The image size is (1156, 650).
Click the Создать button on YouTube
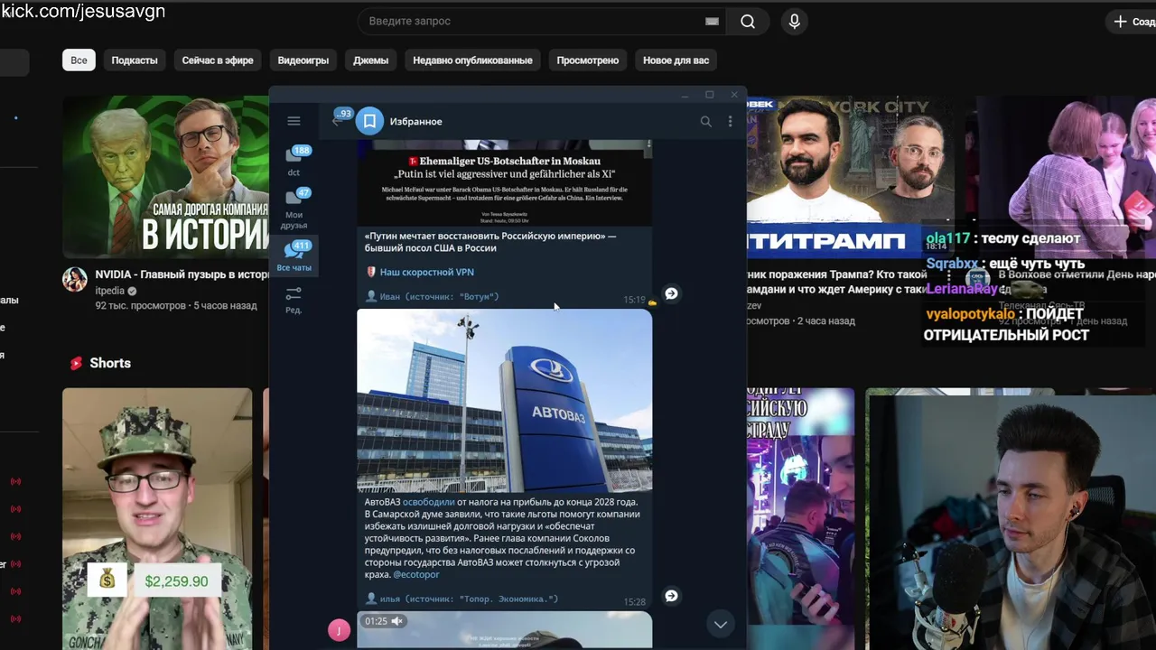point(1133,22)
